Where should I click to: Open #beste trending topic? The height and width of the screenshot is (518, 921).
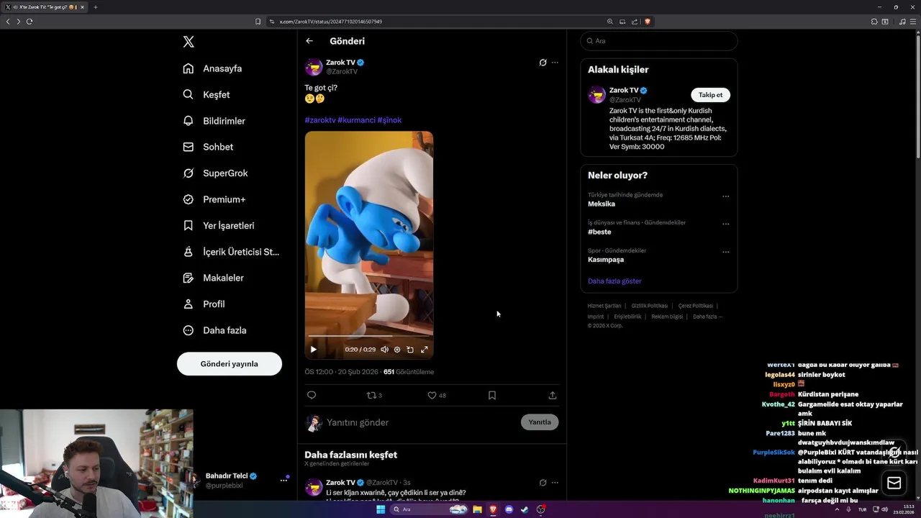pyautogui.click(x=599, y=232)
